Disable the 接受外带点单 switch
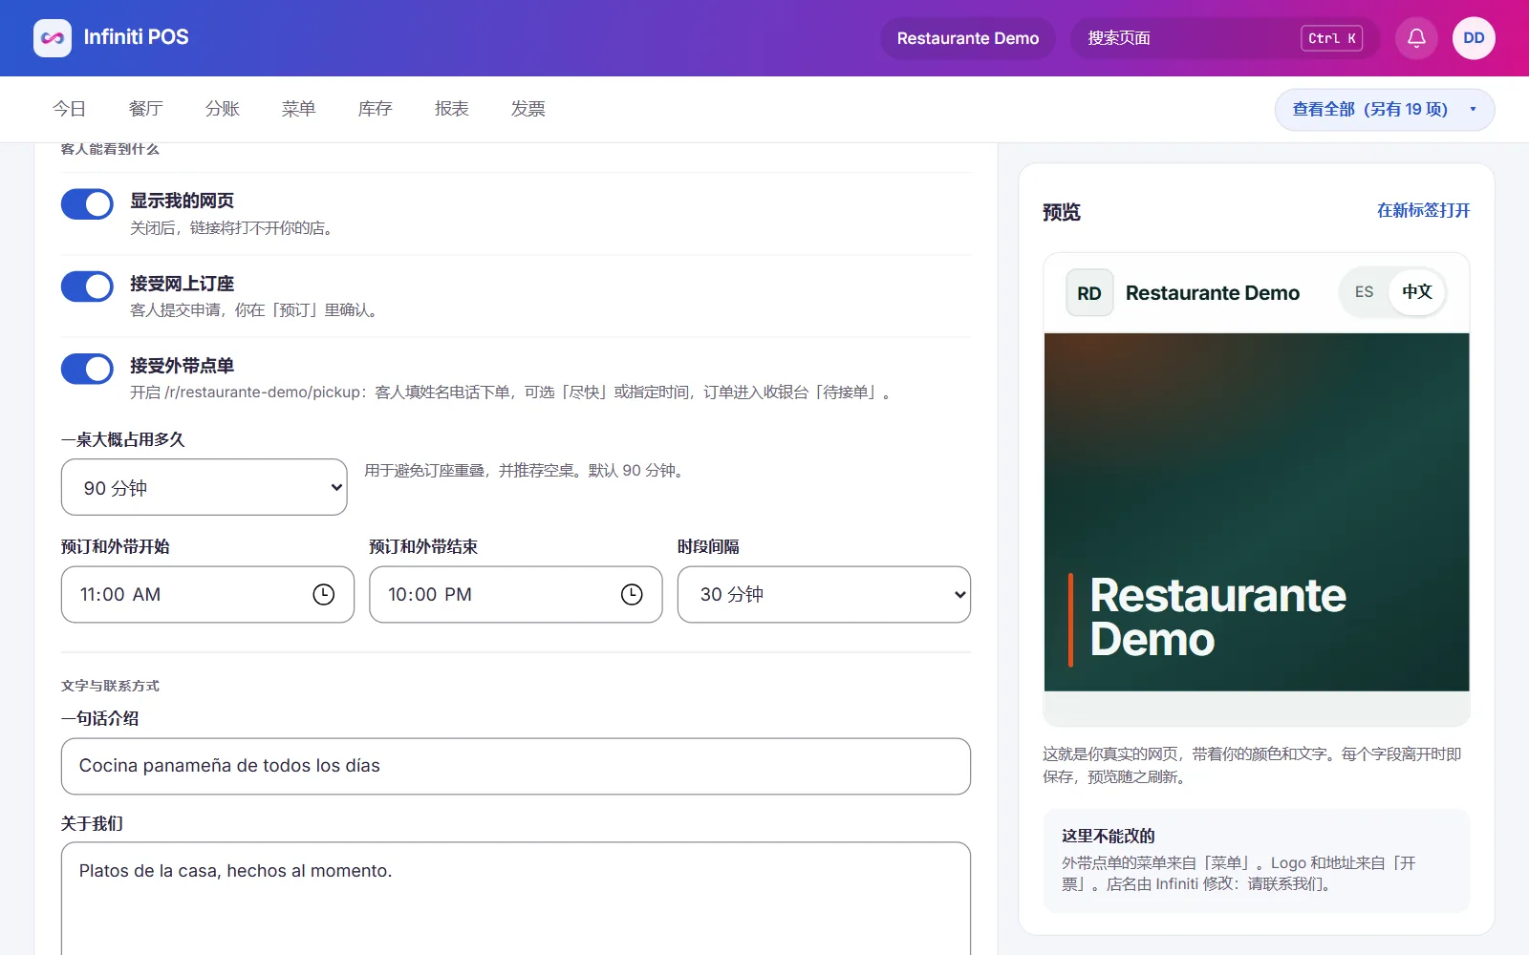 87,369
